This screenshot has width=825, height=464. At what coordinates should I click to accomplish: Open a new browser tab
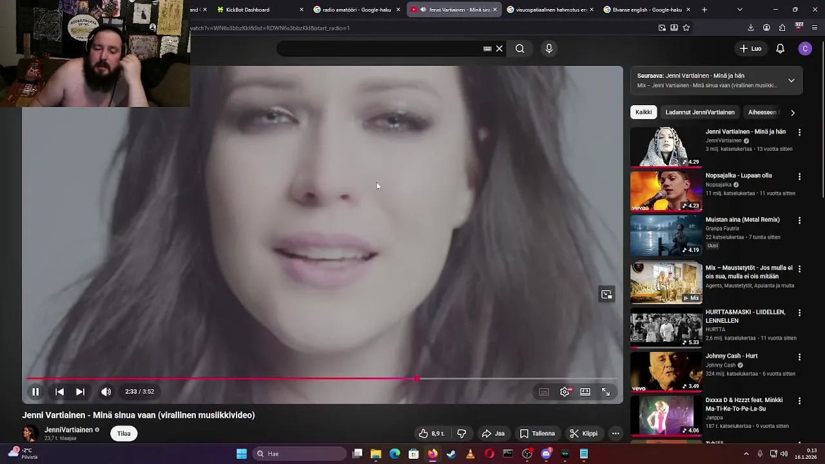(x=704, y=10)
